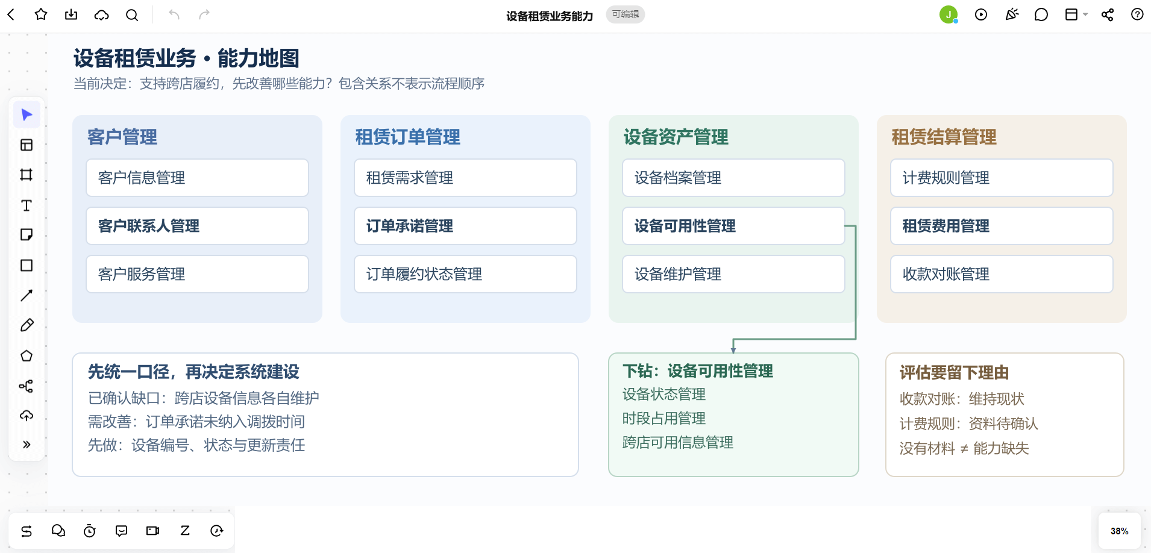Open the search magnifier
The image size is (1151, 553).
132,14
